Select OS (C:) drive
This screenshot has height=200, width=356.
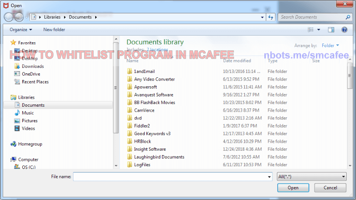28,167
